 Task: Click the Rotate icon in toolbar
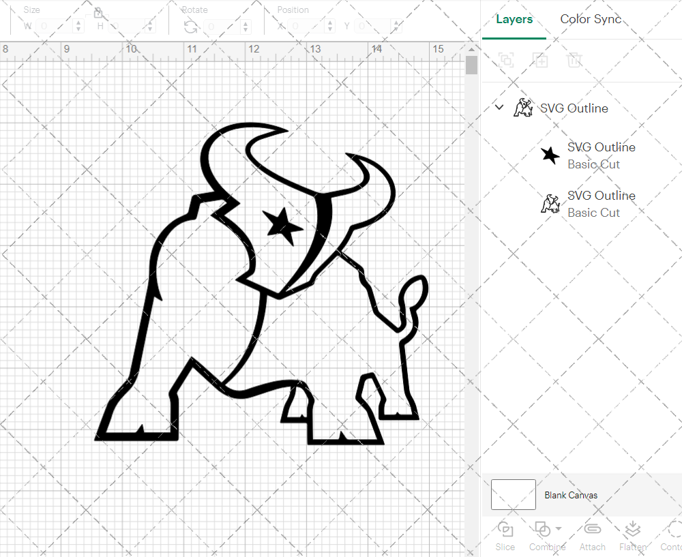click(x=191, y=27)
